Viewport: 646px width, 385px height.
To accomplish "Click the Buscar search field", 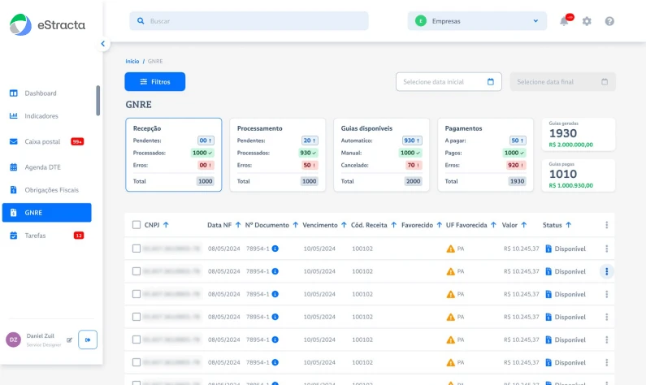I will (x=249, y=21).
